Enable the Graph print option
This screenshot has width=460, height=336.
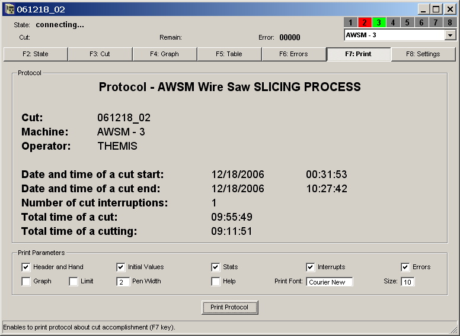click(x=26, y=282)
